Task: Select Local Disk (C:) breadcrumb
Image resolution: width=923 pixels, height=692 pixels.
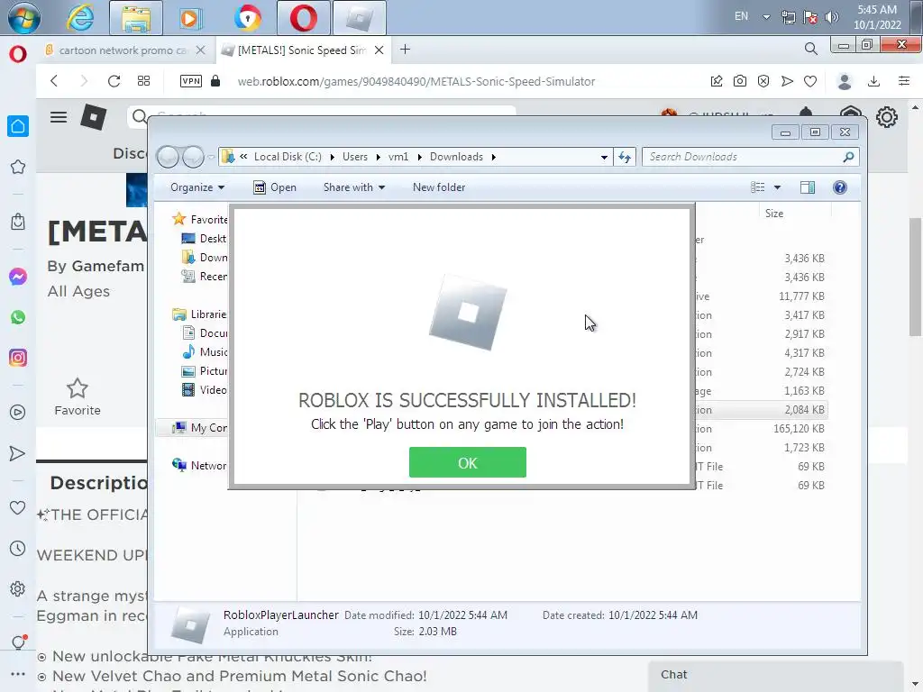Action: point(288,157)
